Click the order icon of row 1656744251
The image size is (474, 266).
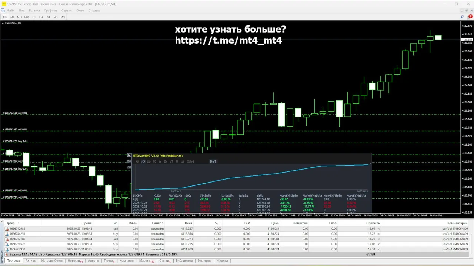coord(7,234)
